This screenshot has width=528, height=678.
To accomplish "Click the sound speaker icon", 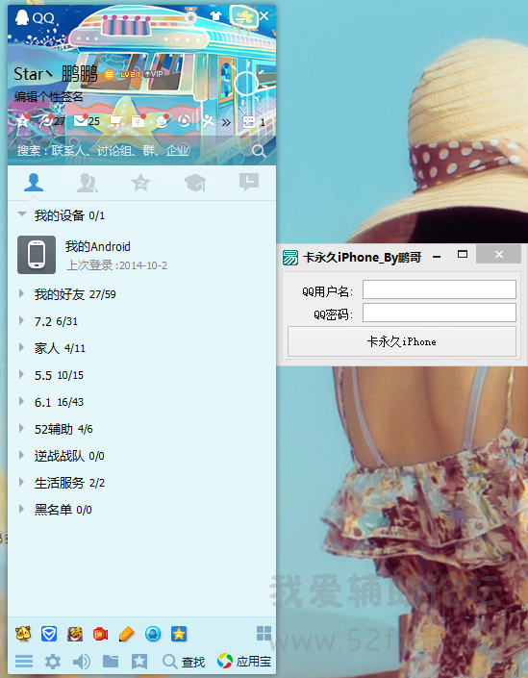I will [x=82, y=661].
